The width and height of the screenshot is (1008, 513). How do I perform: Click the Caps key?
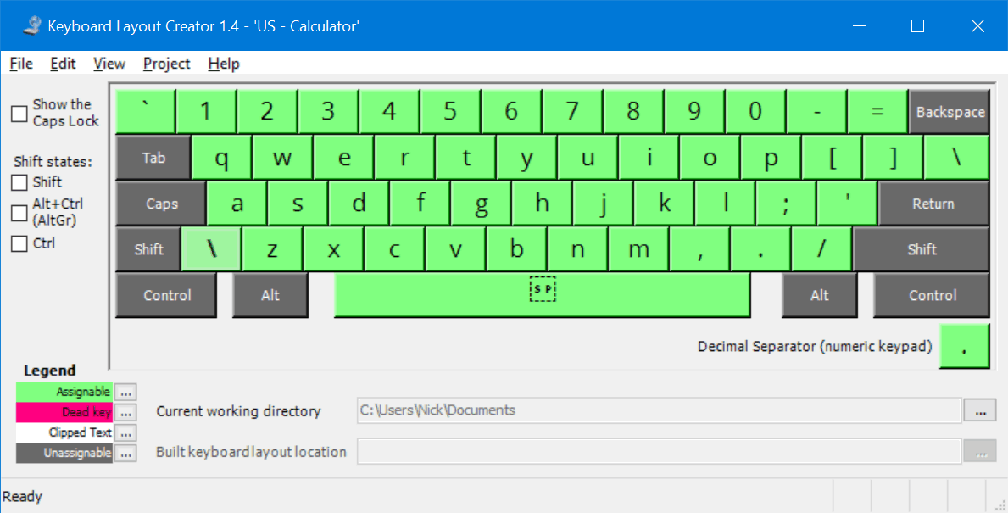(x=161, y=204)
